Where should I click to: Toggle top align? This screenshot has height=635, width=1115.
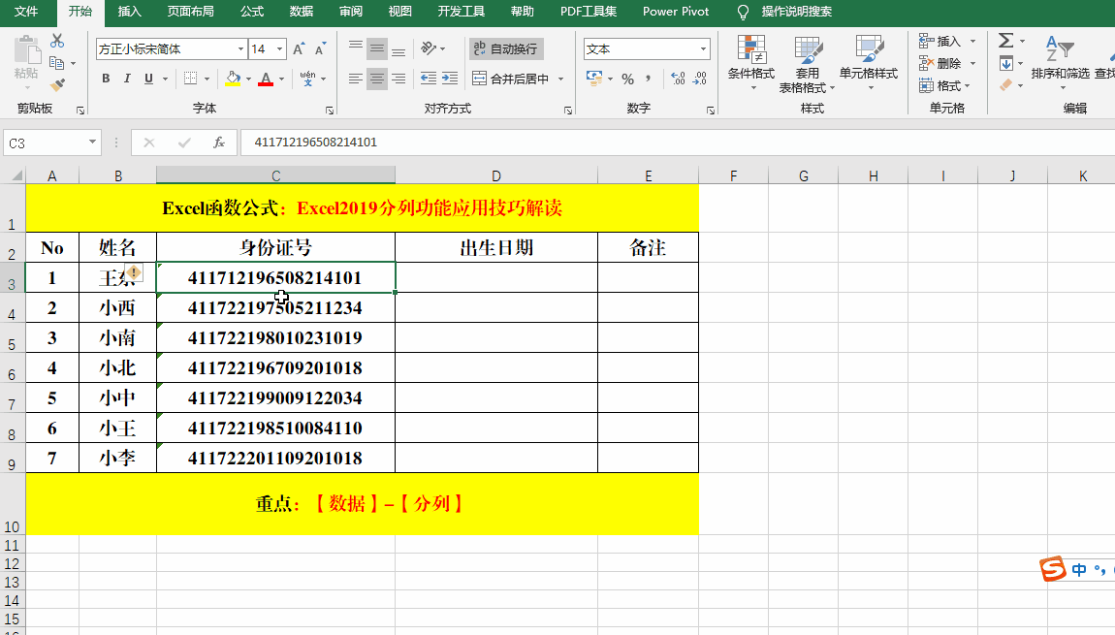coord(356,48)
